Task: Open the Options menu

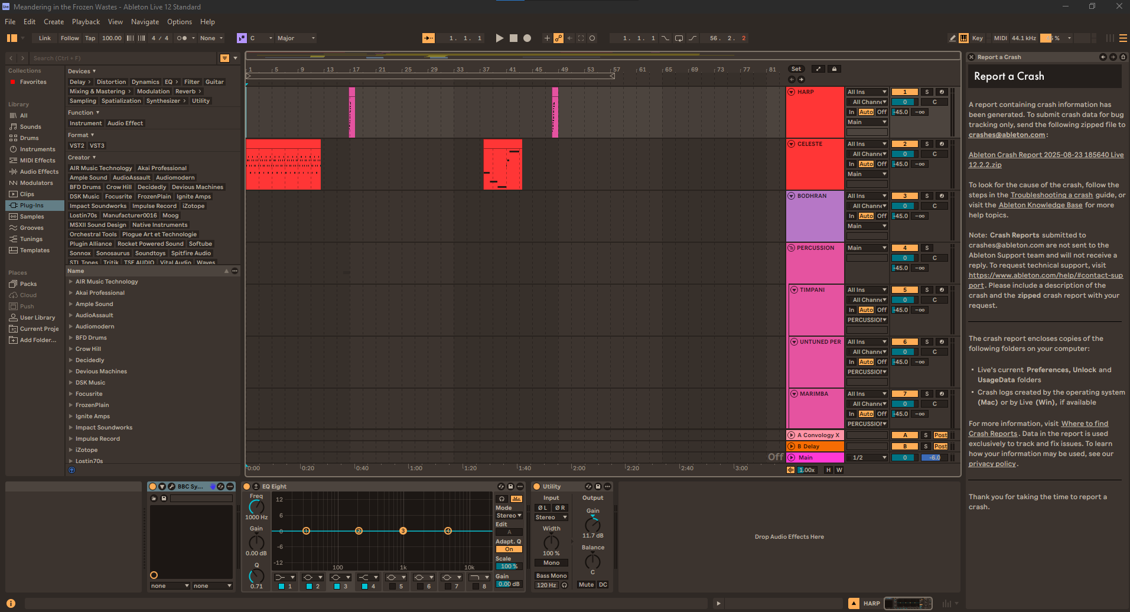Action: (180, 22)
